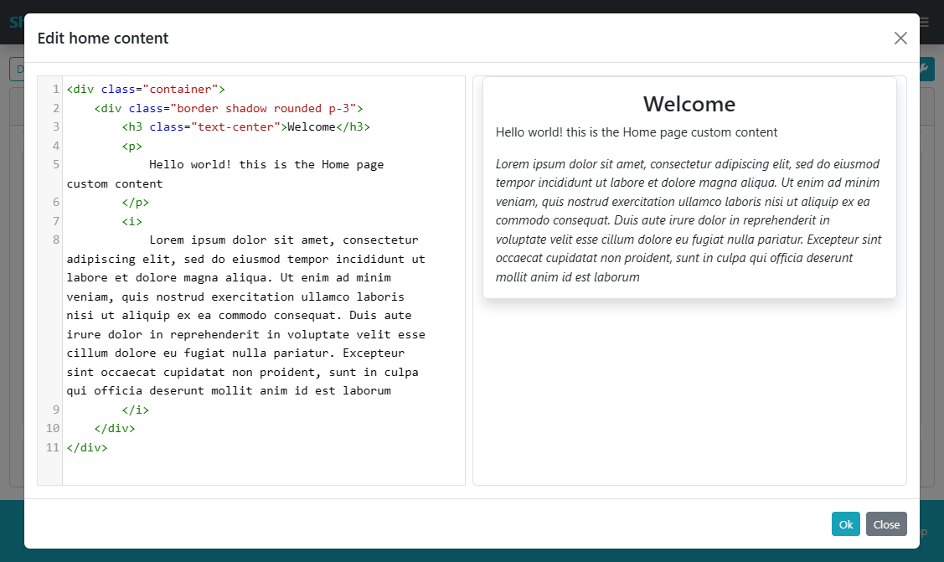The image size is (944, 562).
Task: Click the Welcome heading in the preview
Action: point(689,105)
